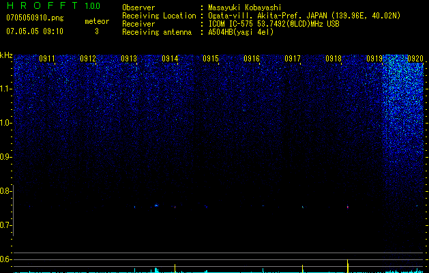Click the tallest yellow spike after 0918
Screen dimensions: 429x273
347,266
